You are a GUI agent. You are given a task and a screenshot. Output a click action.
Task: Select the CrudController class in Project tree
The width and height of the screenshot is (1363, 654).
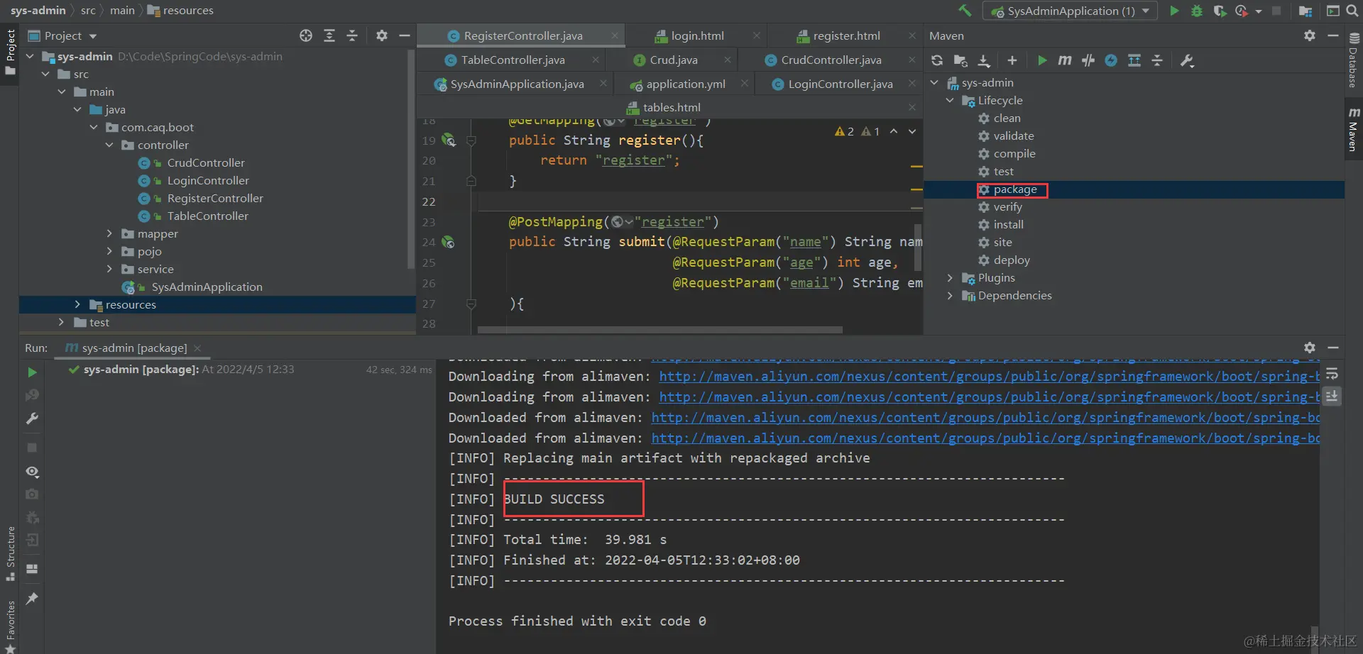pos(206,163)
